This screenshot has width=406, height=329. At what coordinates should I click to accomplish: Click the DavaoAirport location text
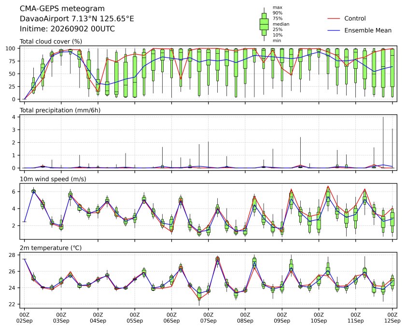point(77,19)
